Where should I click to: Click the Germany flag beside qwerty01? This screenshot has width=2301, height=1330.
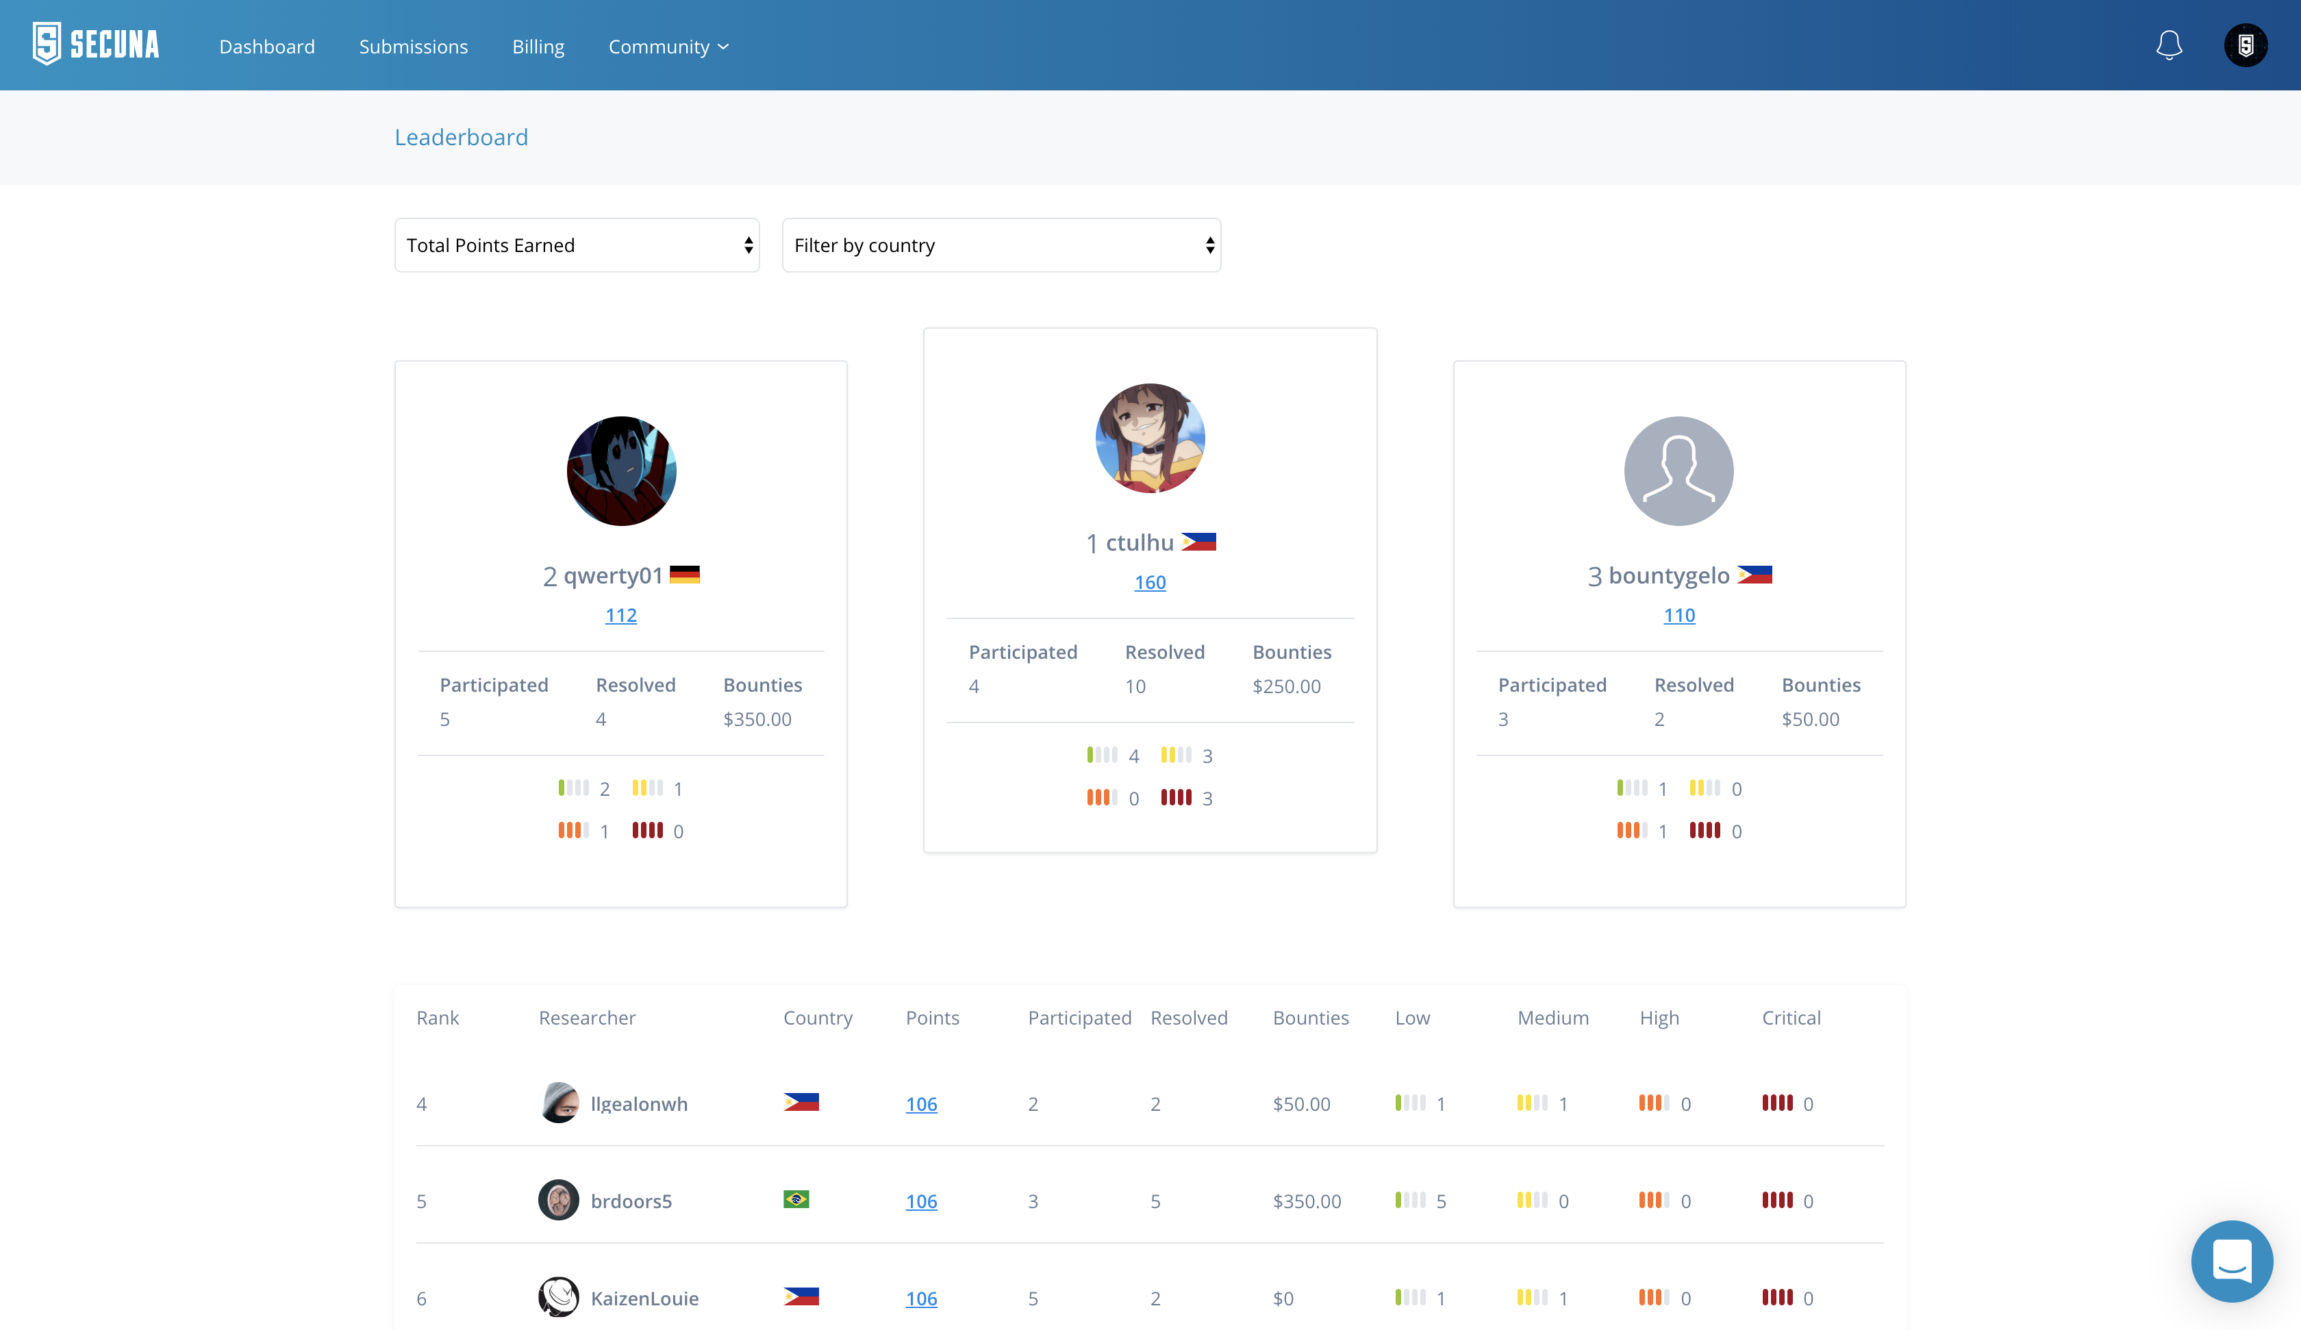(x=684, y=575)
